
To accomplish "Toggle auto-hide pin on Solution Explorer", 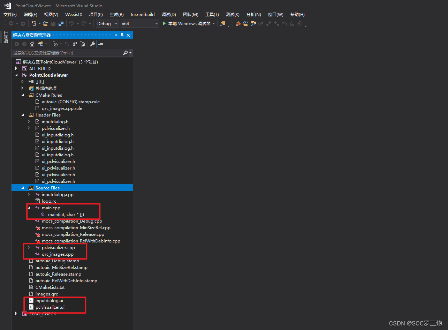I will tap(122, 35).
